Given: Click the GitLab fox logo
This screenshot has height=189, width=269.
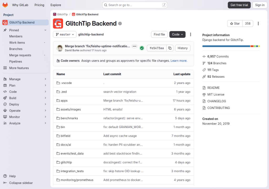Looking at the screenshot, I should point(5,5).
